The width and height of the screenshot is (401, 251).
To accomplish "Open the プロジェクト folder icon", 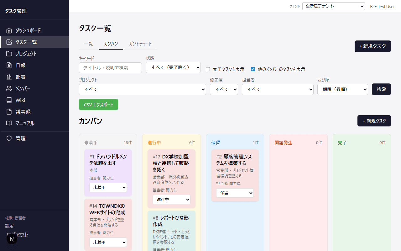I will [x=9, y=53].
